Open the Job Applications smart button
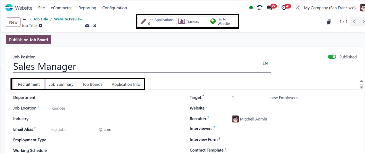The width and height of the screenshot is (365, 154). [x=157, y=21]
